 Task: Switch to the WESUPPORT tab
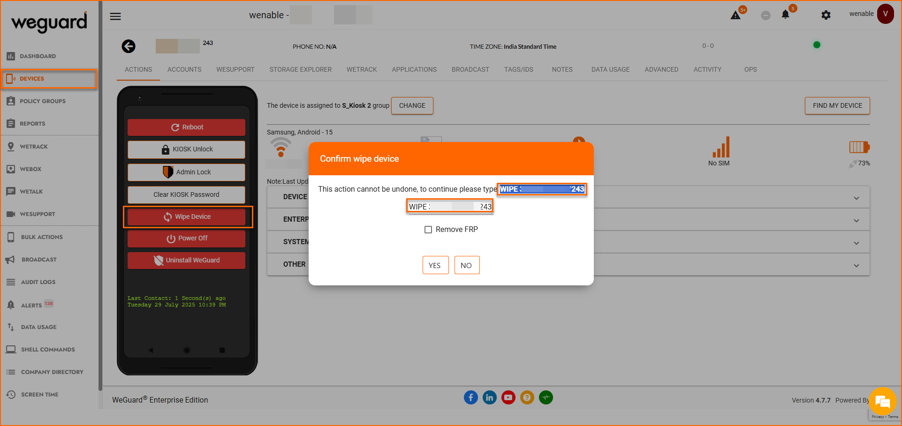coord(235,69)
